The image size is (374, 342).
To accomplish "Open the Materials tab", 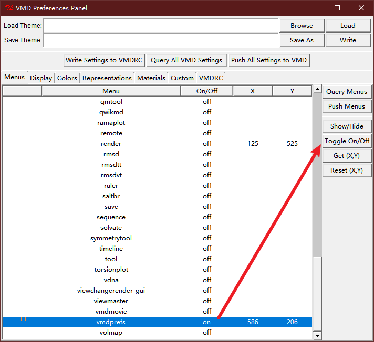I will [x=151, y=78].
